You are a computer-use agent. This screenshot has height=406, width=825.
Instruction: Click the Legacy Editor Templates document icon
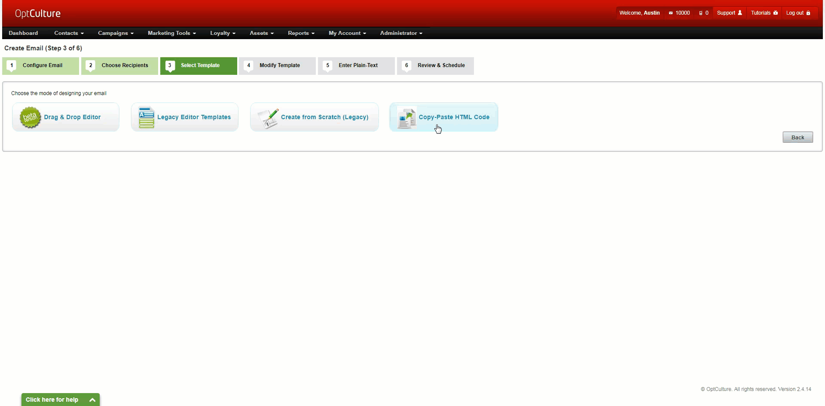[x=147, y=117]
